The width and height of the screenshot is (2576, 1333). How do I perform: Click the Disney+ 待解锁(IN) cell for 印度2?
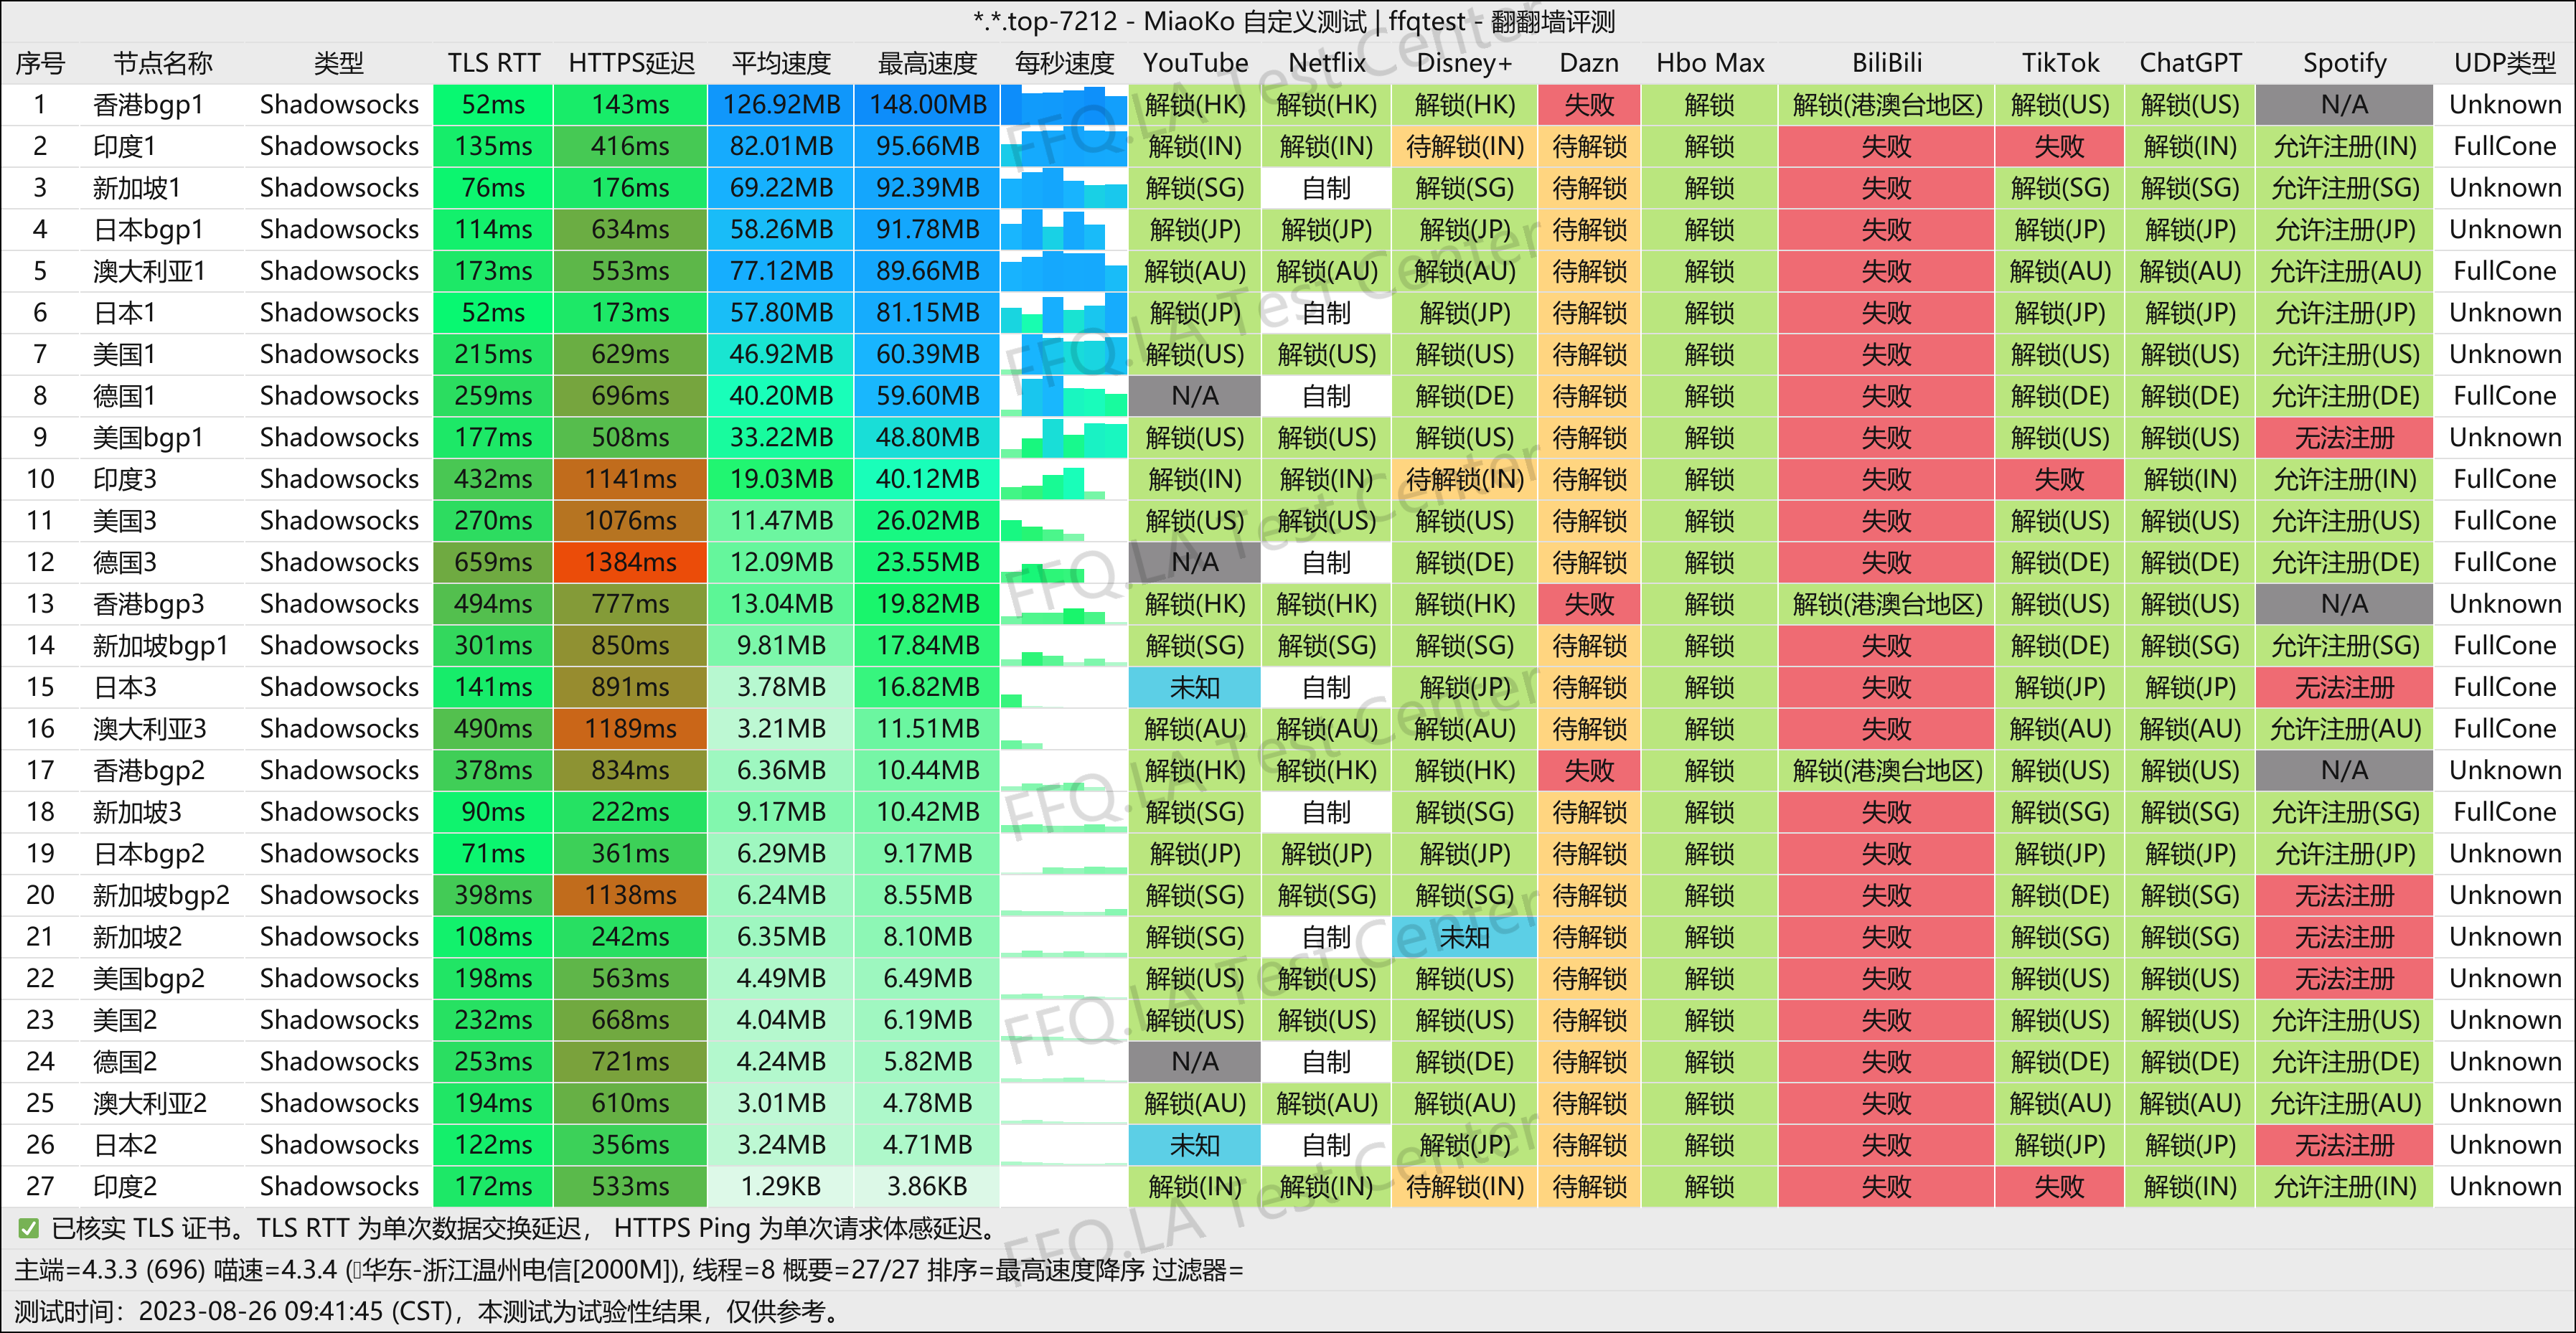[x=1464, y=1186]
